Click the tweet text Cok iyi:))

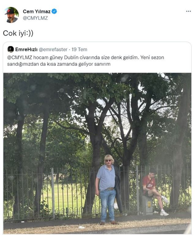tap(18, 33)
